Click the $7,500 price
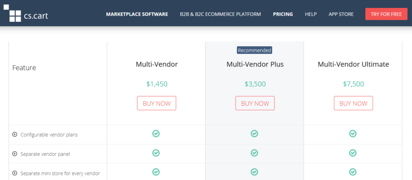Viewport: 412px width, 180px height. [353, 84]
